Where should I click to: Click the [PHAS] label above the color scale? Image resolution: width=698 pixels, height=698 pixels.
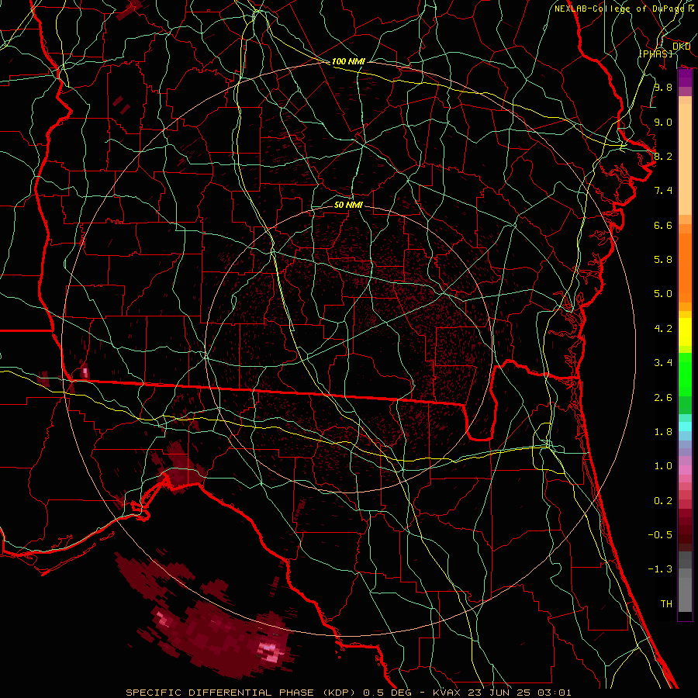click(x=655, y=54)
